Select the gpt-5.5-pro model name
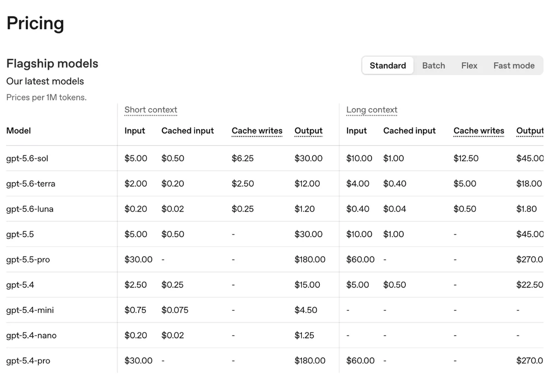549x386 pixels. coord(28,260)
